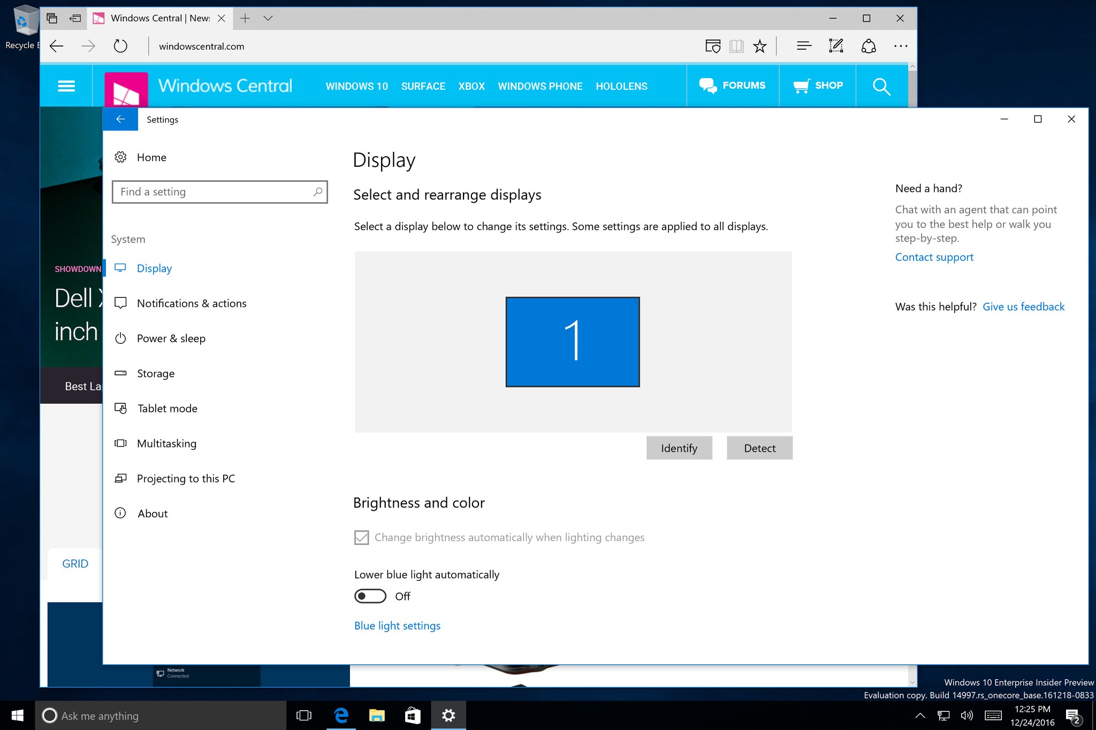Check Change brightness automatically checkbox
Image resolution: width=1096 pixels, height=730 pixels.
pyautogui.click(x=362, y=537)
